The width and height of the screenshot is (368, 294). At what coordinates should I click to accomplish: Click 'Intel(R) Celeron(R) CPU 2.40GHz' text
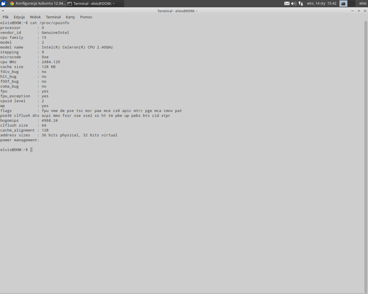(x=77, y=47)
